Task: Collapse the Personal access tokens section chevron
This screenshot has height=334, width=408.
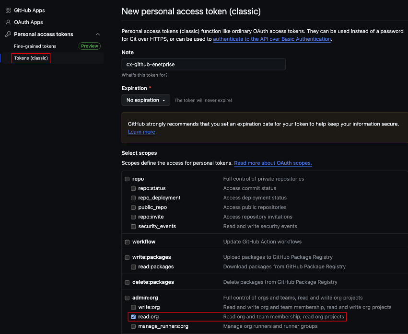Action: click(x=98, y=34)
